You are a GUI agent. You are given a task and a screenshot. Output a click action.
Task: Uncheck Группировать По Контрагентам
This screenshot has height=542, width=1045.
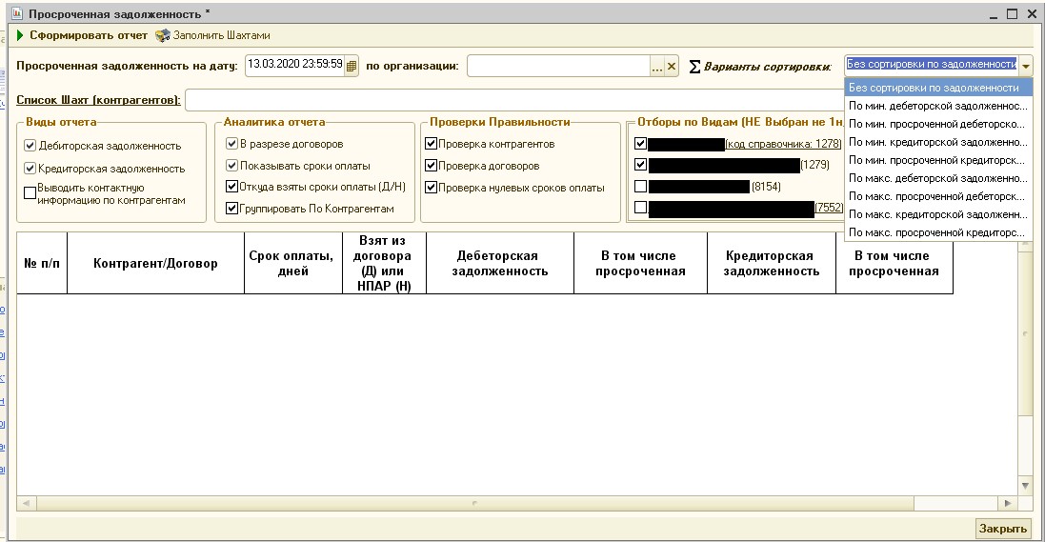coord(231,209)
